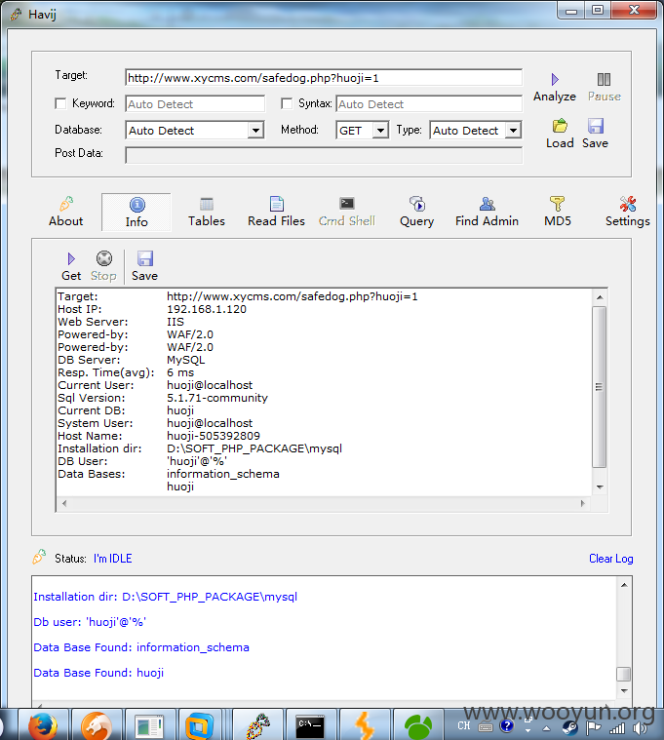Viewport: 664px width, 740px height.
Task: Expand the Method GET dropdown
Action: click(x=380, y=131)
